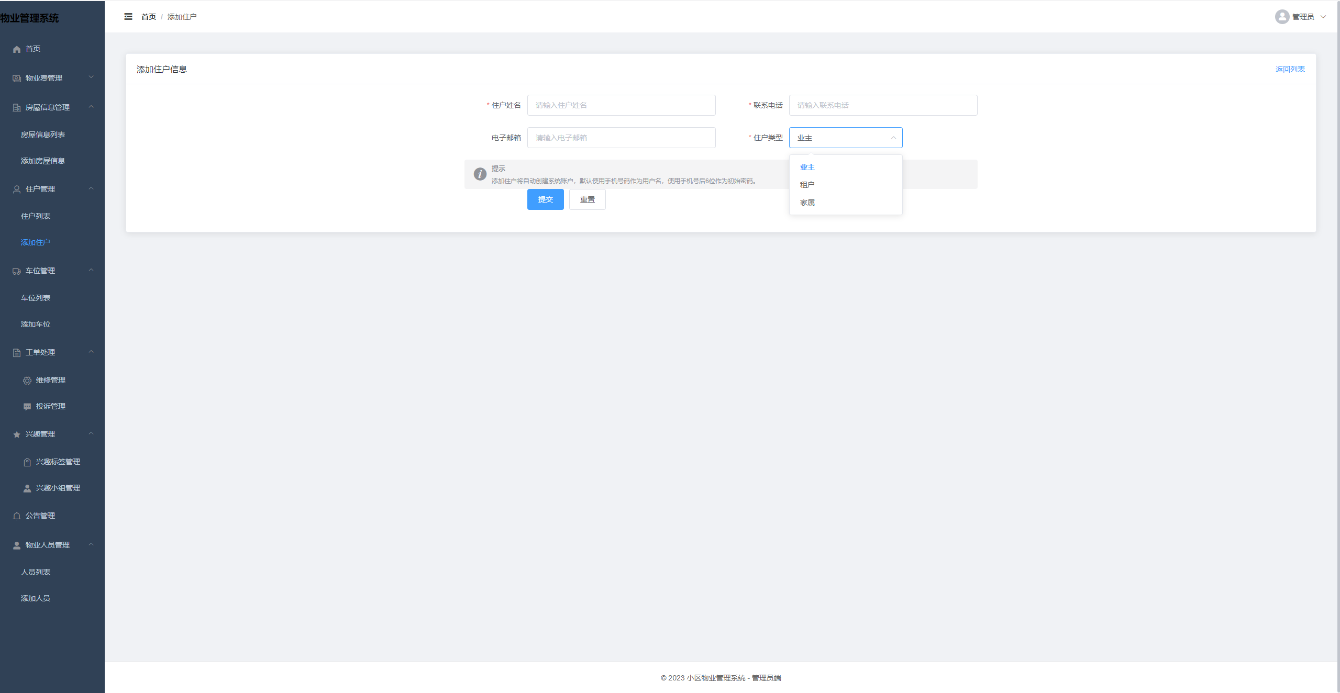Click the home icon in sidebar
The height and width of the screenshot is (693, 1340).
(x=17, y=49)
